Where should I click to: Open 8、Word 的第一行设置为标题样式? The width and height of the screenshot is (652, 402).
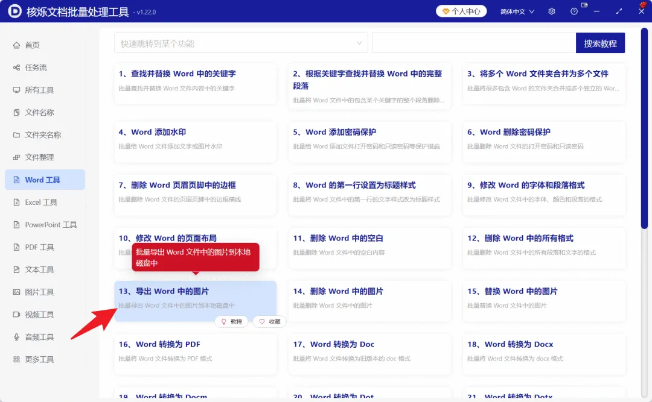pos(369,195)
